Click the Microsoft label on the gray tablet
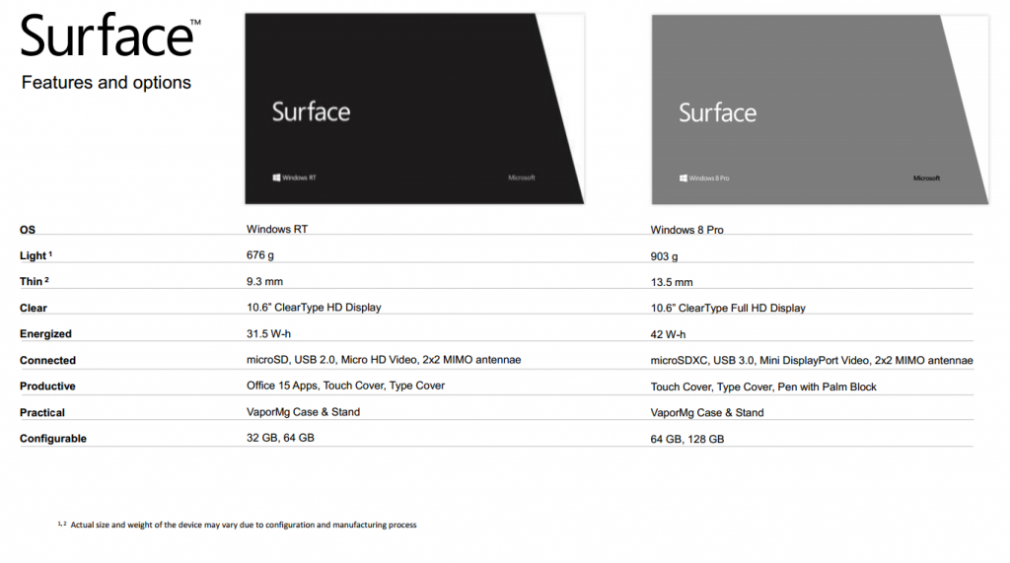The image size is (1010, 563). click(926, 178)
